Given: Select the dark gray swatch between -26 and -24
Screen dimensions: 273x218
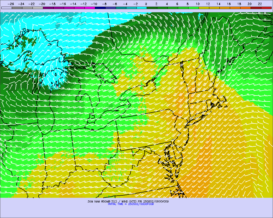Looking at the screenshot, I should pos(17,8).
